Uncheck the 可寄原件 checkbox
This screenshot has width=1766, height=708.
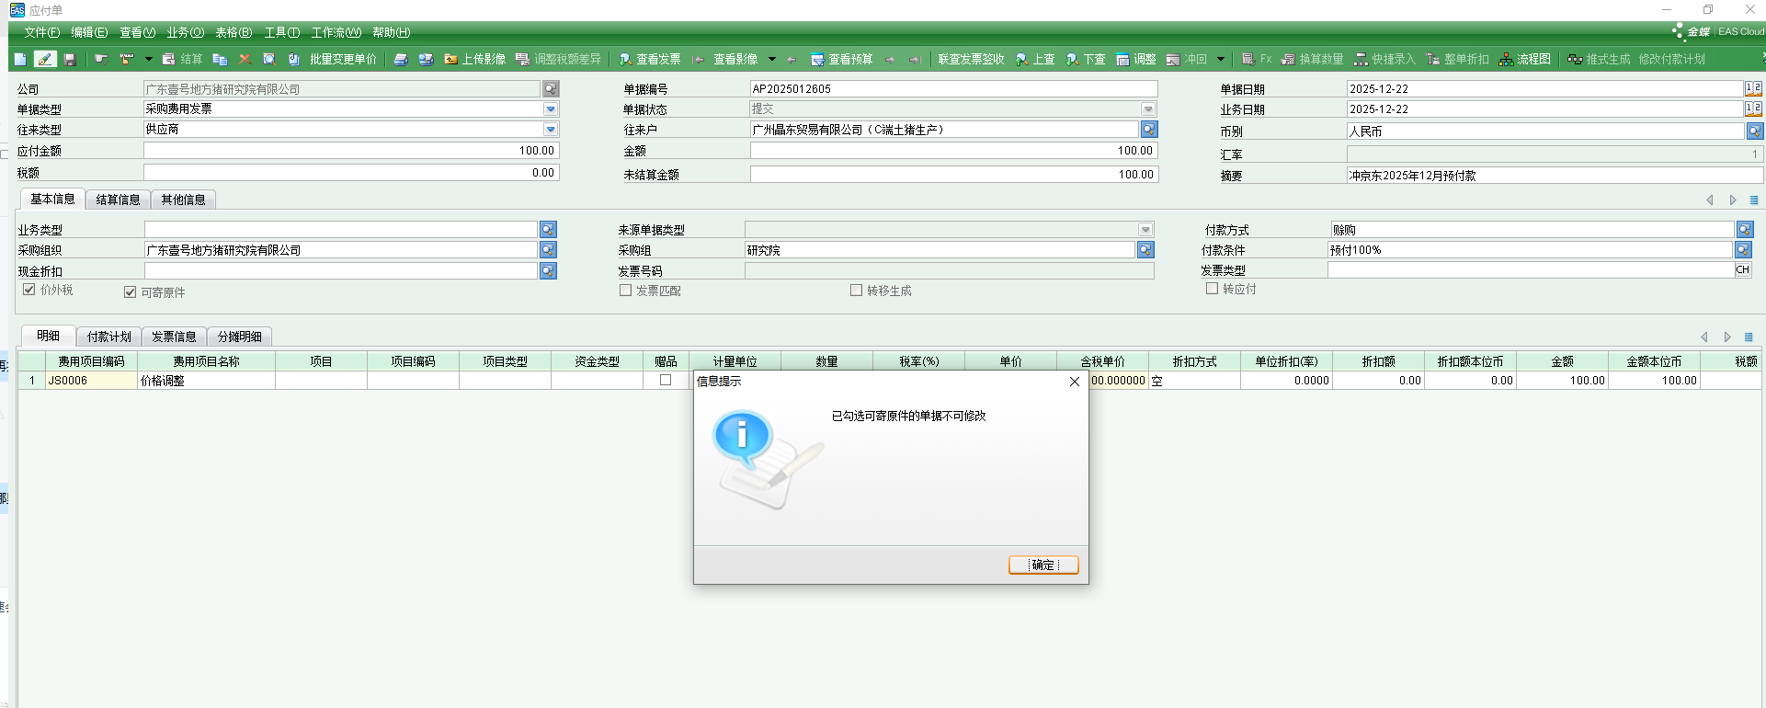(130, 291)
